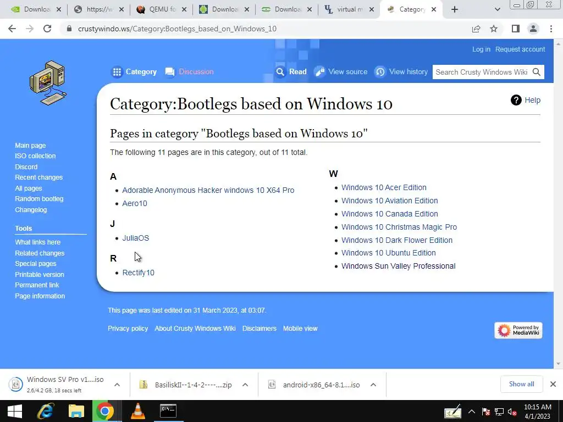563x422 pixels.
Task: Open File Explorer from the taskbar
Action: pyautogui.click(x=76, y=411)
